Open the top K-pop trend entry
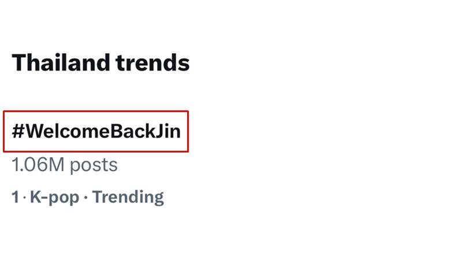Screen dimensions: 462x260 pyautogui.click(x=96, y=131)
